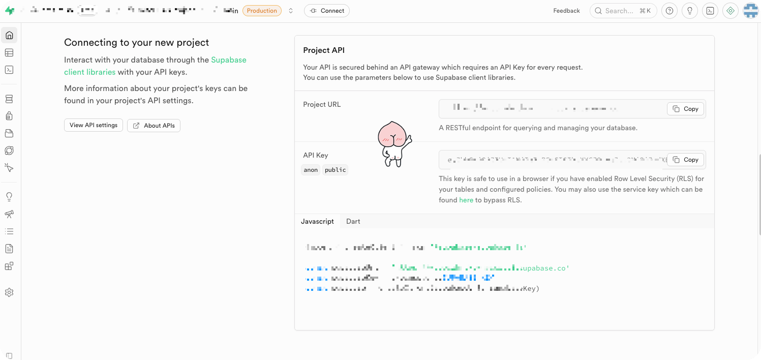This screenshot has height=360, width=761.
Task: Switch to the Javascript tab
Action: point(317,221)
